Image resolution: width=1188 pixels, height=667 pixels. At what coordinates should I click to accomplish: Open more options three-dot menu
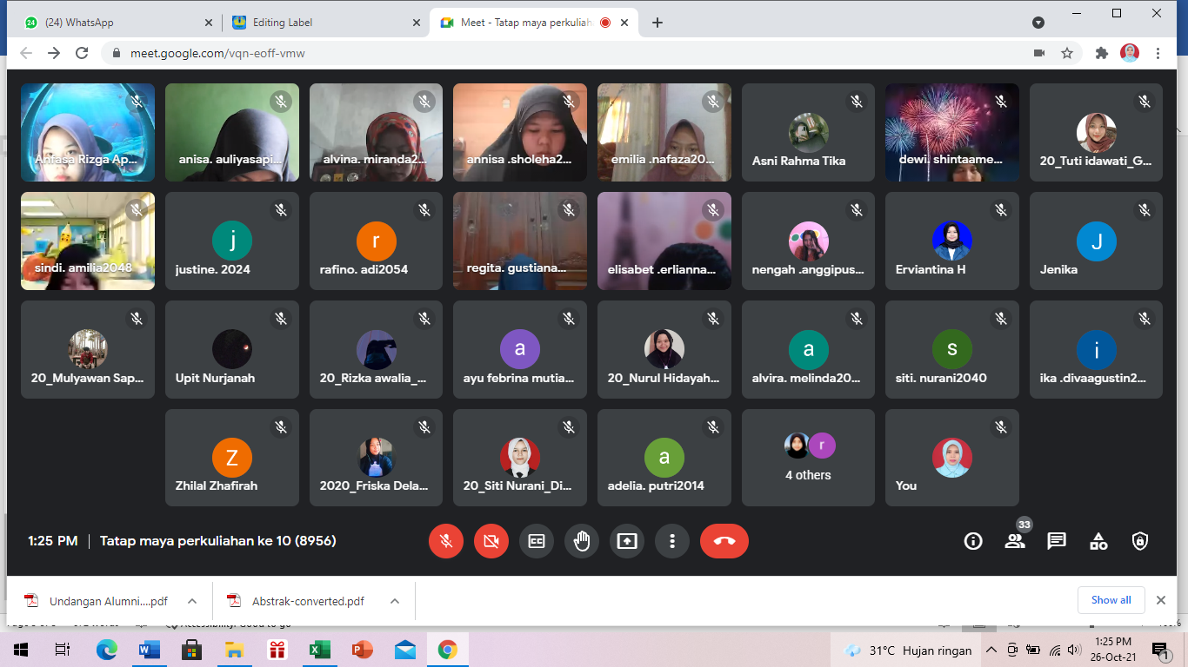pyautogui.click(x=672, y=541)
